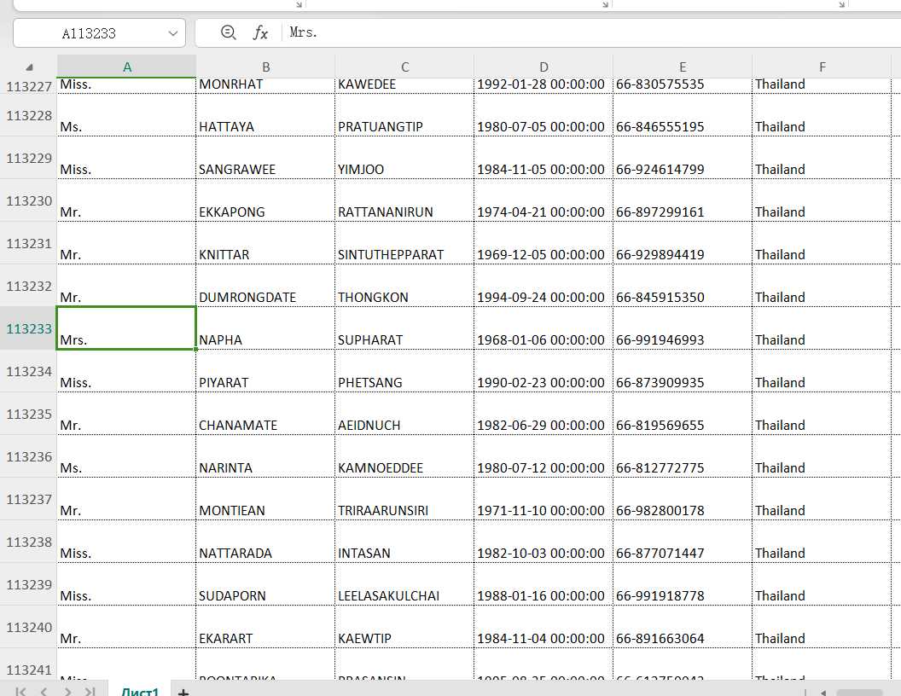This screenshot has height=696, width=901.
Task: Click cell containing AEIDNUCH
Action: coord(404,414)
